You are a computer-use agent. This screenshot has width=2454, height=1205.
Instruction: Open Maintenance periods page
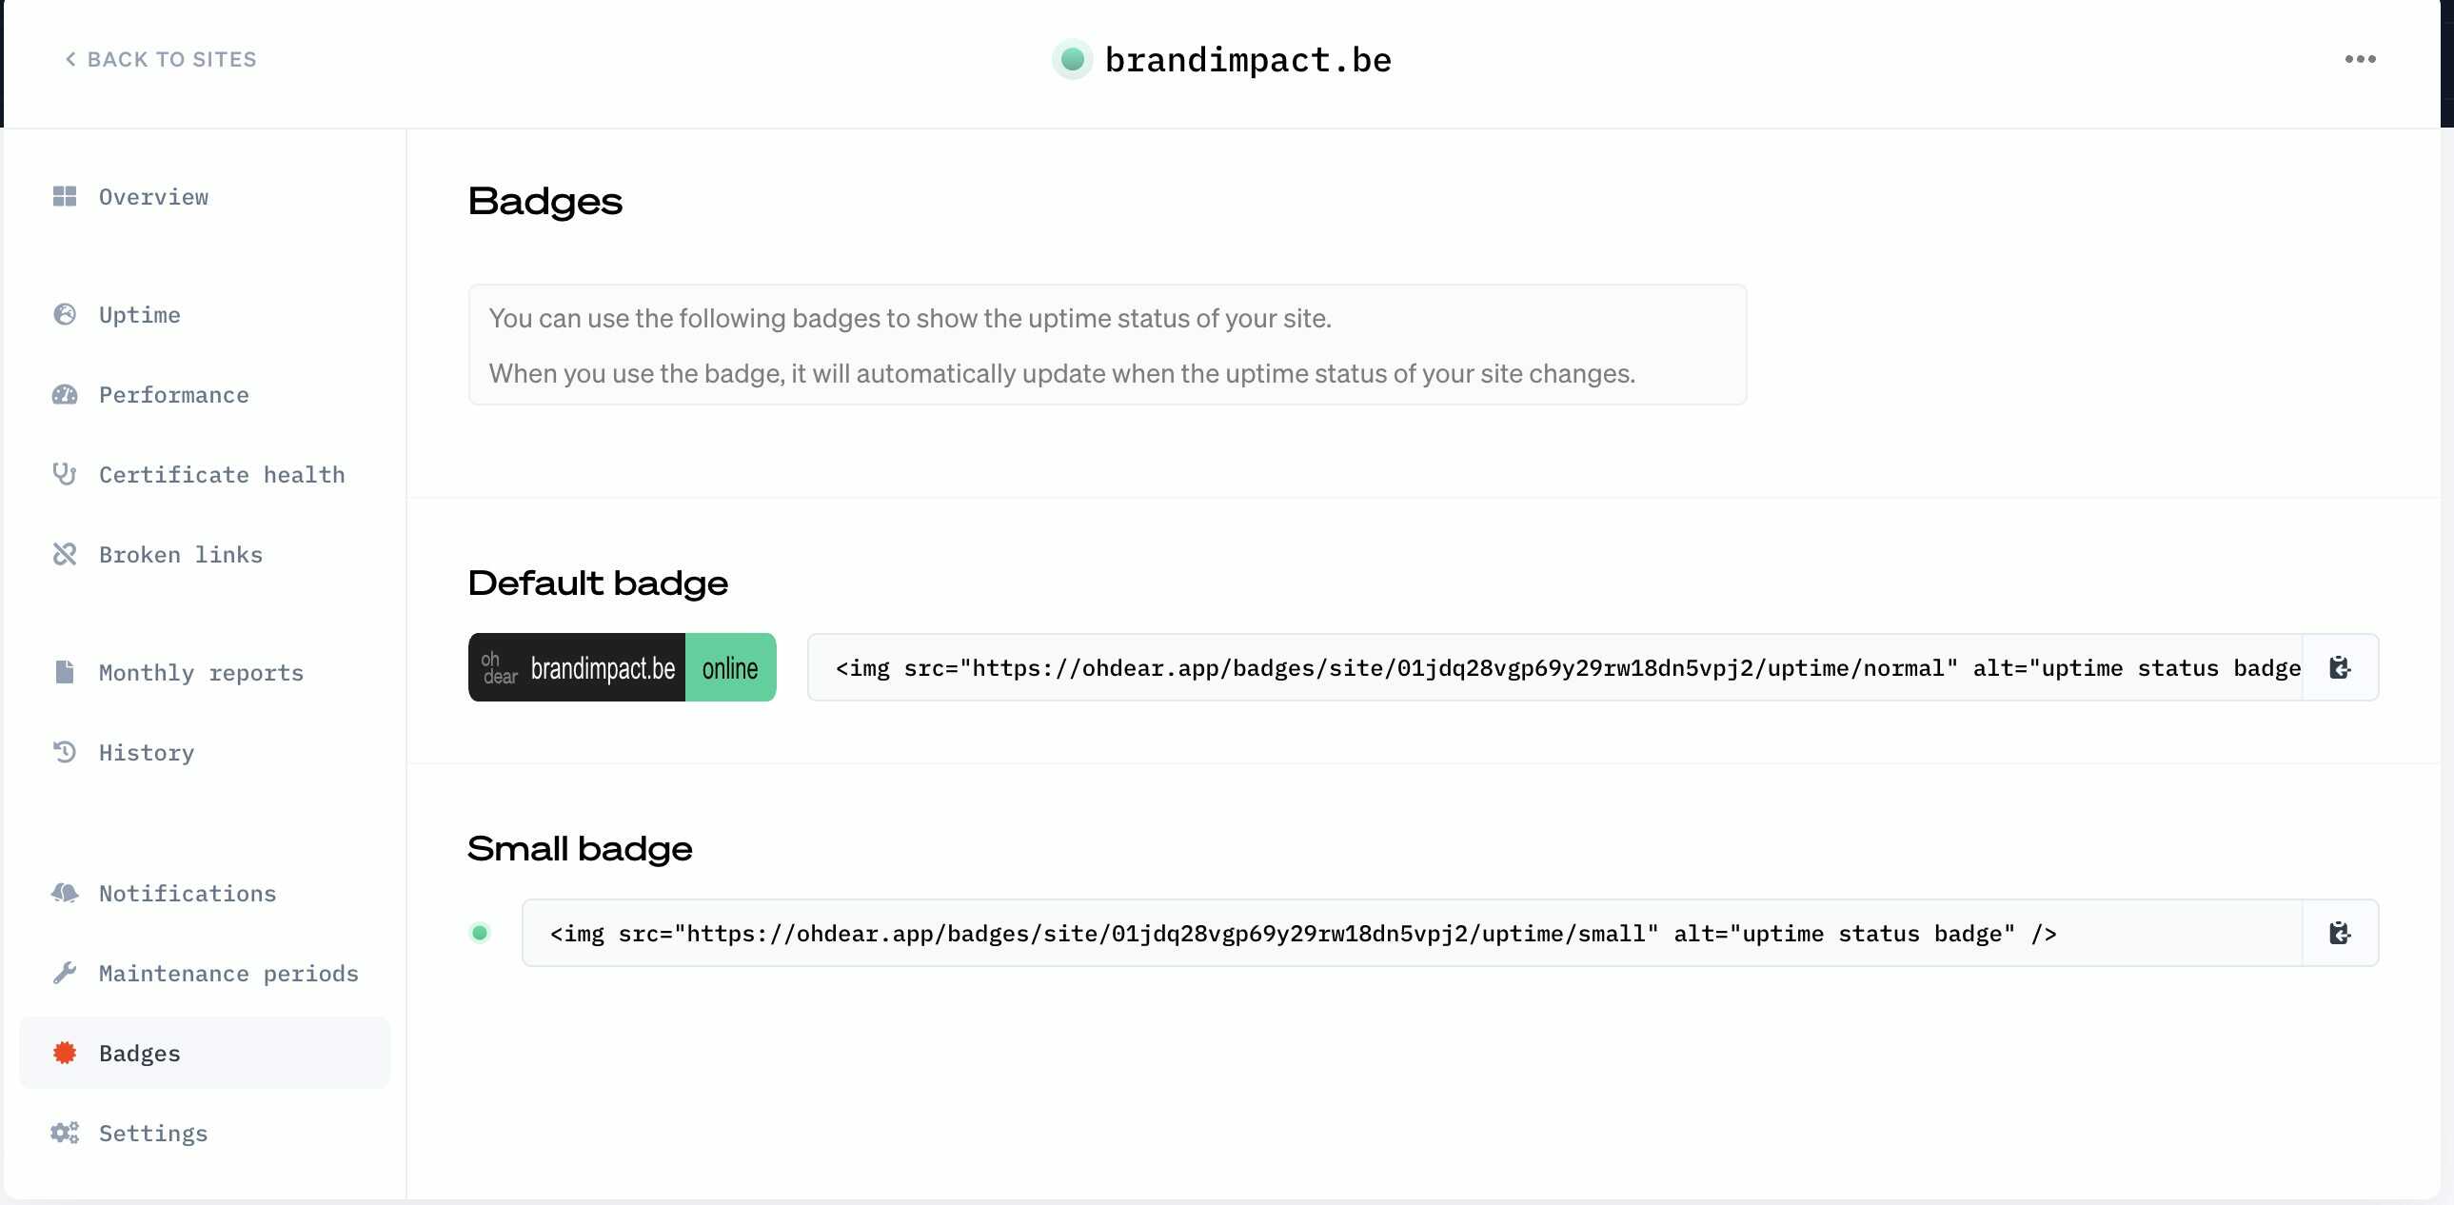tap(228, 974)
